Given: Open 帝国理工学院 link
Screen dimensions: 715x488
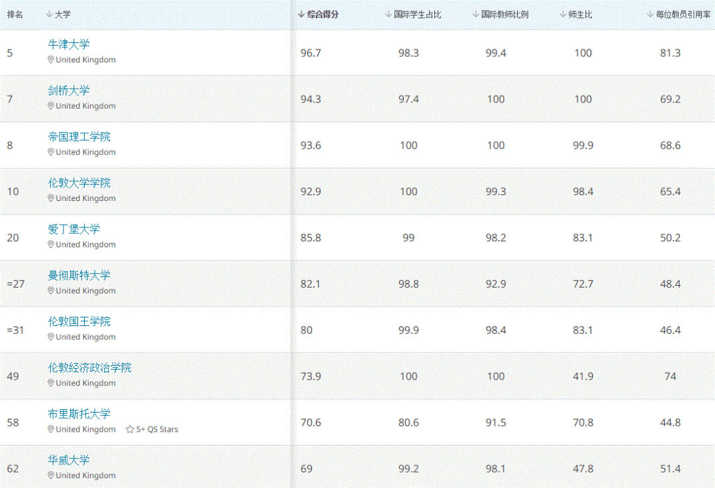Looking at the screenshot, I should pyautogui.click(x=79, y=137).
